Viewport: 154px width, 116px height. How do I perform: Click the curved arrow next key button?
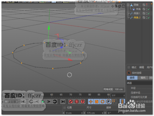tap(55, 102)
